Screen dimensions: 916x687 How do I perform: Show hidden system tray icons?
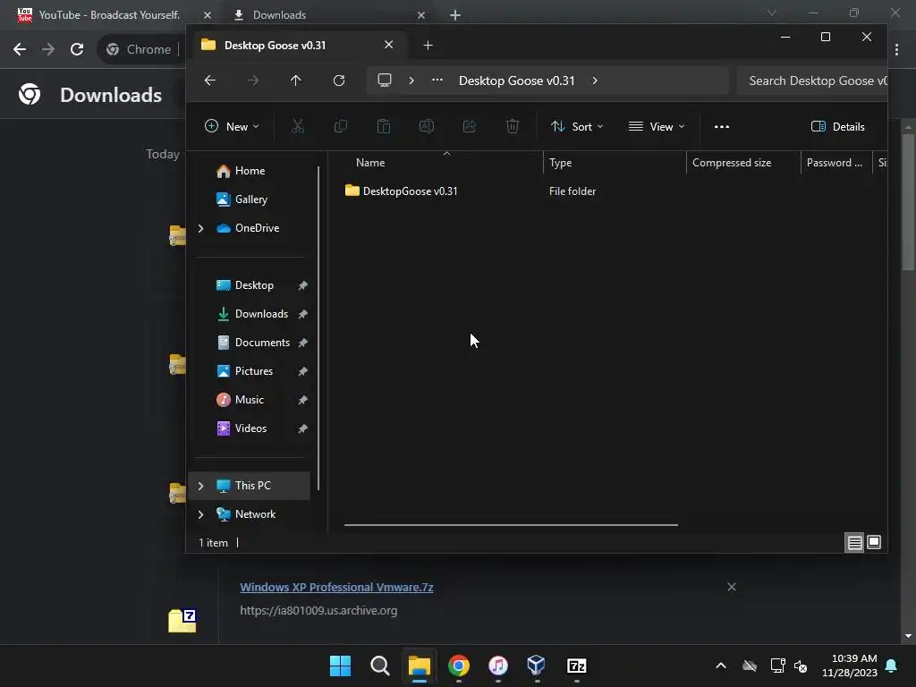(x=721, y=666)
